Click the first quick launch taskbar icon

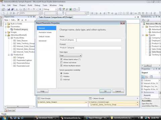[11, 118]
